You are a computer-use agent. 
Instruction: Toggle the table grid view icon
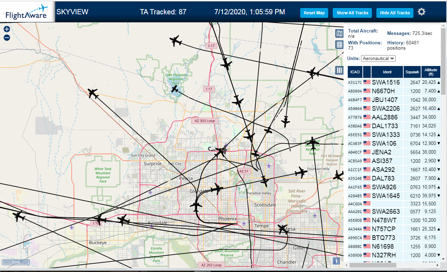point(339,44)
